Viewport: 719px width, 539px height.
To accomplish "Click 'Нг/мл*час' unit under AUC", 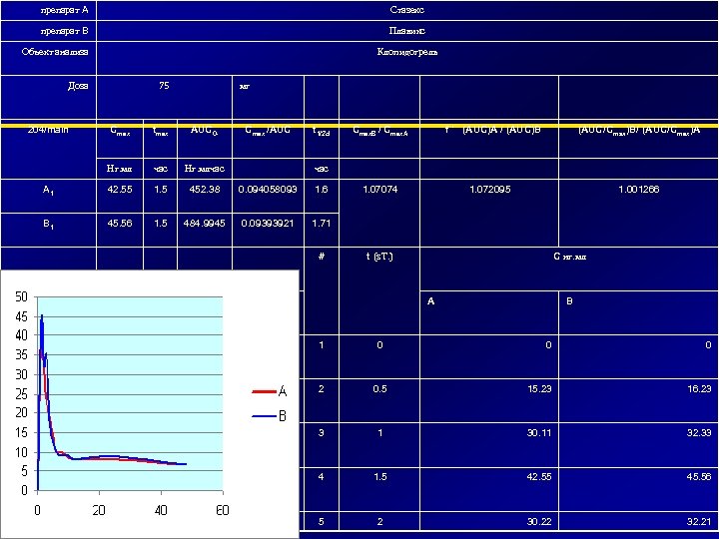I will pyautogui.click(x=205, y=169).
